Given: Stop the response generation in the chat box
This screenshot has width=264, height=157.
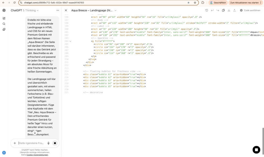Looking at the screenshot, I should tap(55, 143).
